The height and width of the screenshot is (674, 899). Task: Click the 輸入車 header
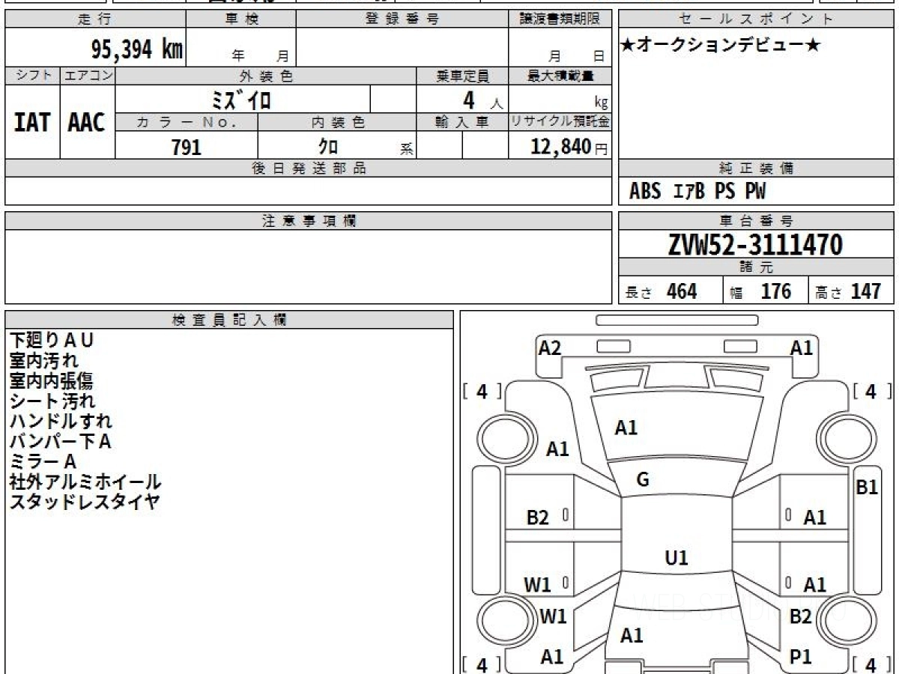coord(462,123)
